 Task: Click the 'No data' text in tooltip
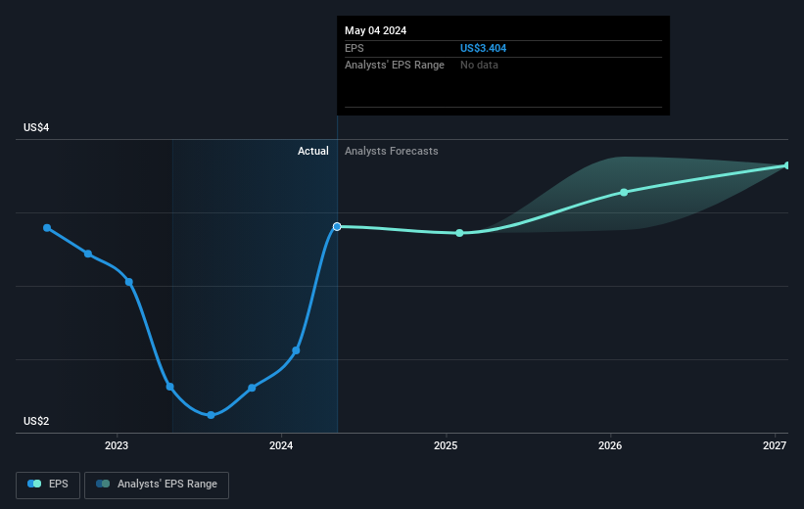(x=479, y=66)
